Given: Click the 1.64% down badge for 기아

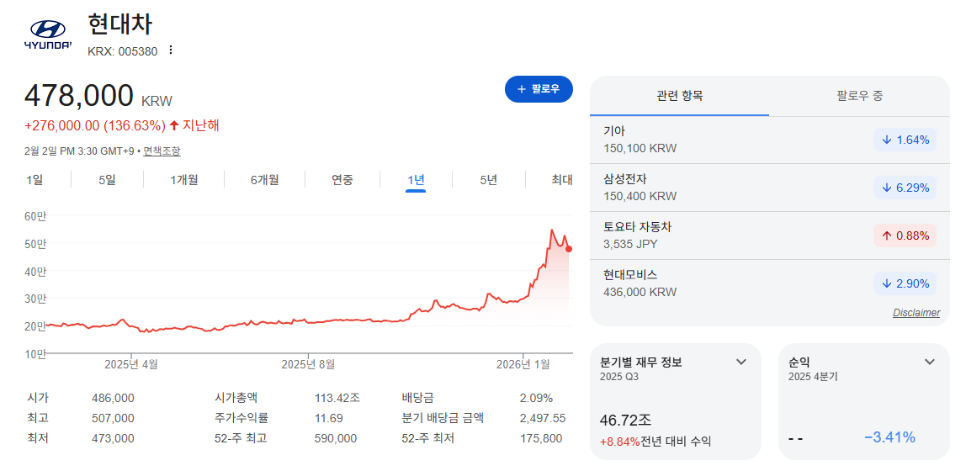Looking at the screenshot, I should [x=905, y=140].
